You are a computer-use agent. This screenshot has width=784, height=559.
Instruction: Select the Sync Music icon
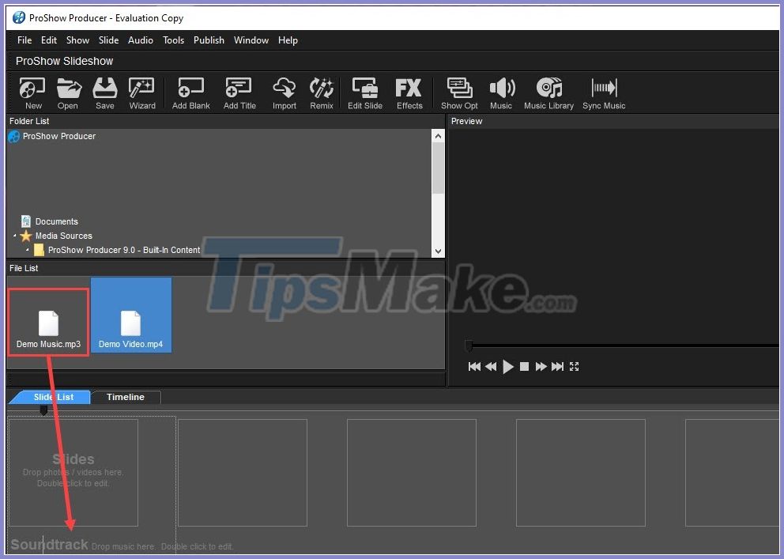tap(603, 93)
